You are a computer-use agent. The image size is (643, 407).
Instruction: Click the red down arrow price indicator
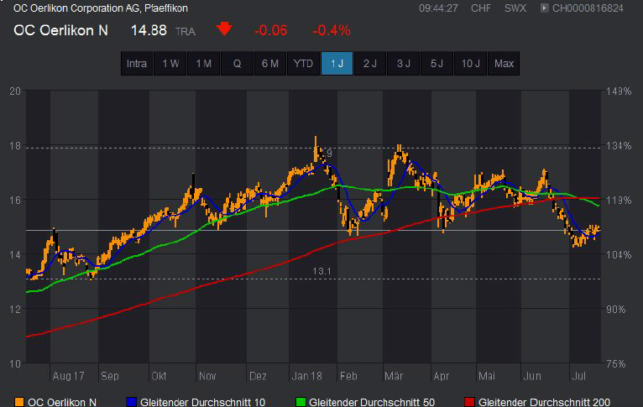[224, 29]
